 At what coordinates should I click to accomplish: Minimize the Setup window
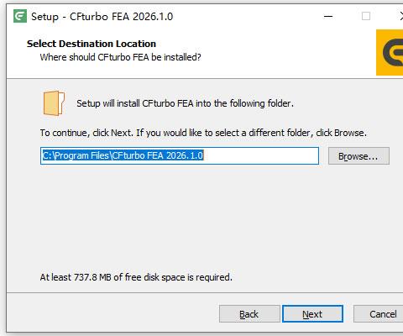328,16
